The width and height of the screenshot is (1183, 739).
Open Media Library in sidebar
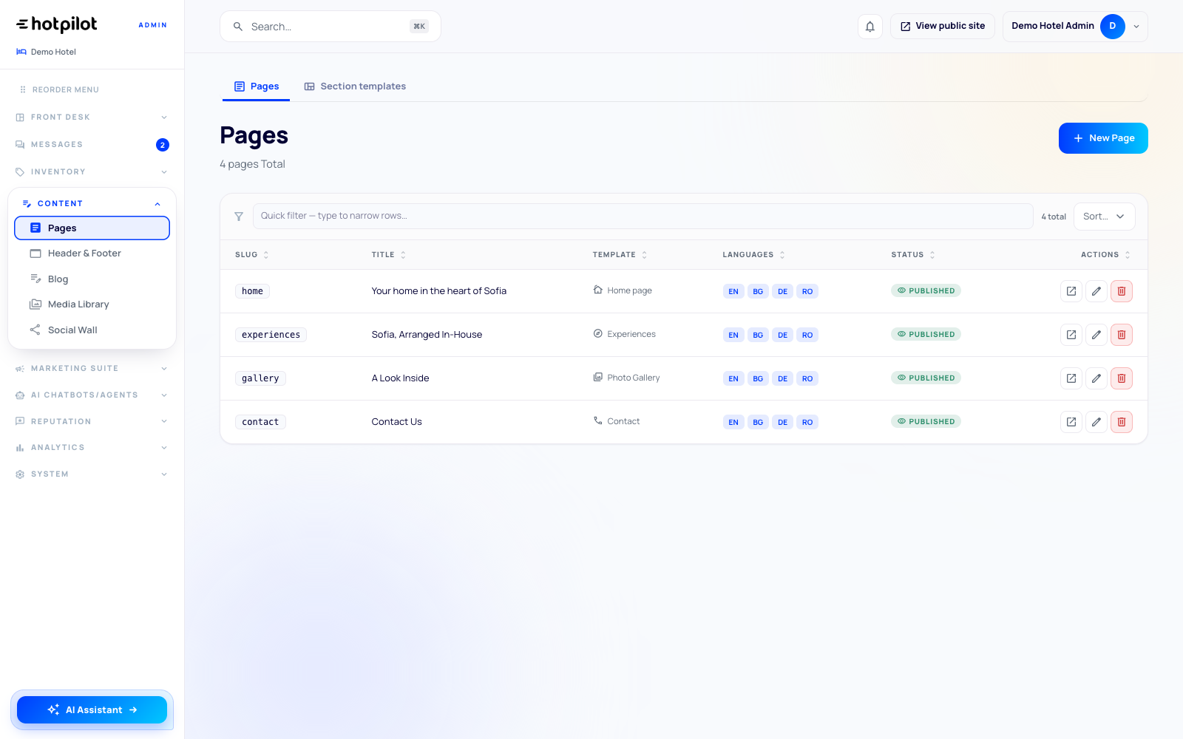(92, 304)
